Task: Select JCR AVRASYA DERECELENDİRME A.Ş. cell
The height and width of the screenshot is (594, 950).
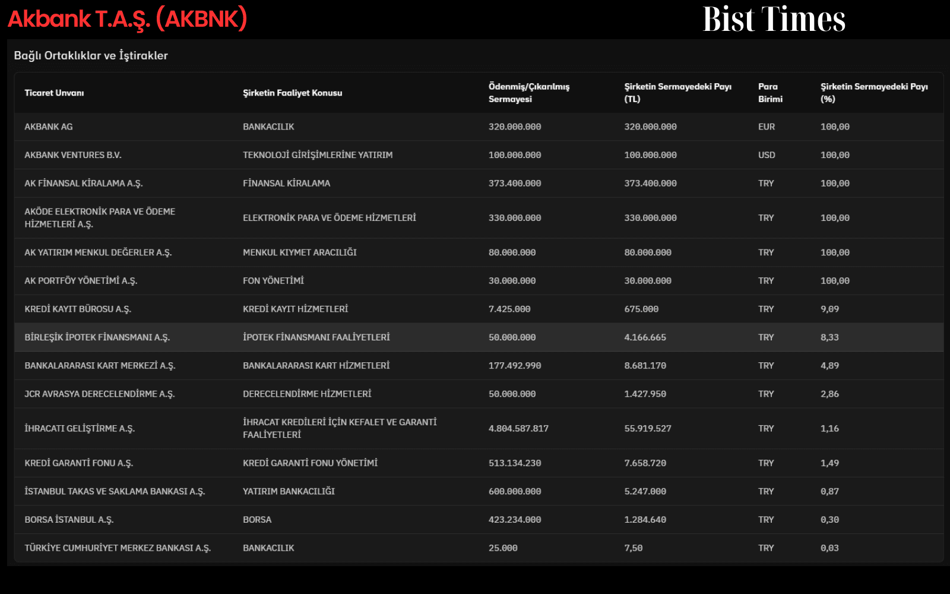Action: (x=100, y=394)
